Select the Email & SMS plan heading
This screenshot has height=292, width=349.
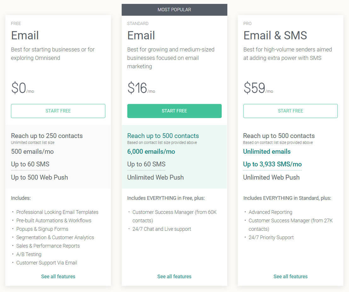(275, 36)
